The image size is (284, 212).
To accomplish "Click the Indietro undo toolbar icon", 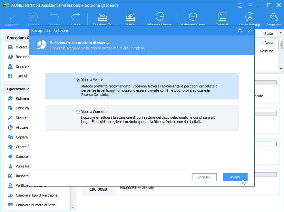I will click(54, 17).
